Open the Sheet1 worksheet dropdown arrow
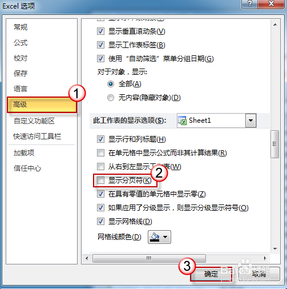Viewport: 287px width, 289px height. [250, 121]
